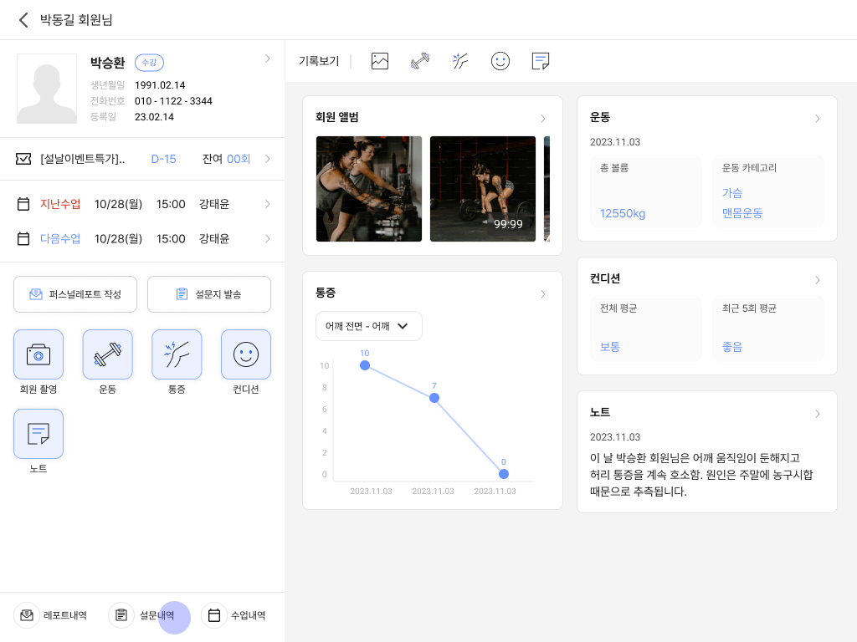Click the member profile avatar placeholder

coord(47,89)
